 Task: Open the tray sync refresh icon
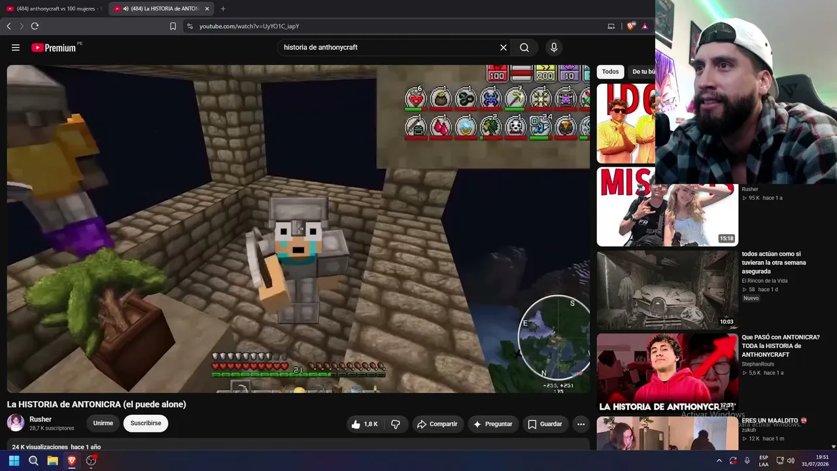[733, 461]
